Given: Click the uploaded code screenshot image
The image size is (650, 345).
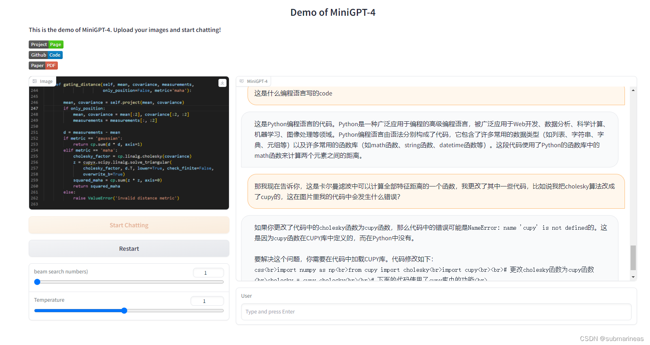Looking at the screenshot, I should point(129,143).
